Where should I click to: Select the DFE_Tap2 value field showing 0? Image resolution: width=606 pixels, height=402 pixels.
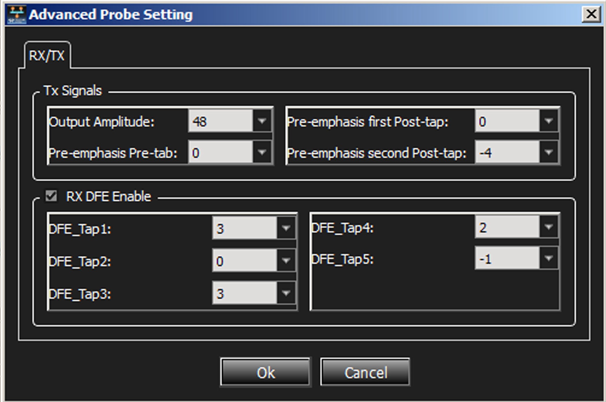(245, 260)
